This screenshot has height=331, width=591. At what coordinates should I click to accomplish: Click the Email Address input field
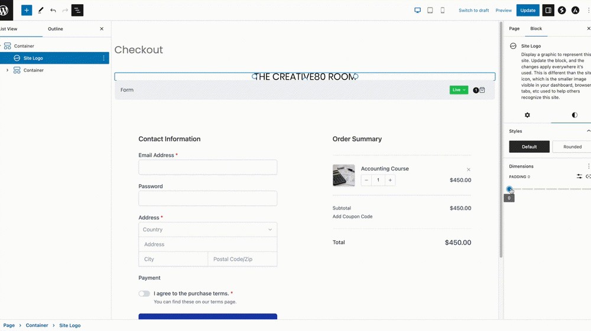(x=207, y=167)
